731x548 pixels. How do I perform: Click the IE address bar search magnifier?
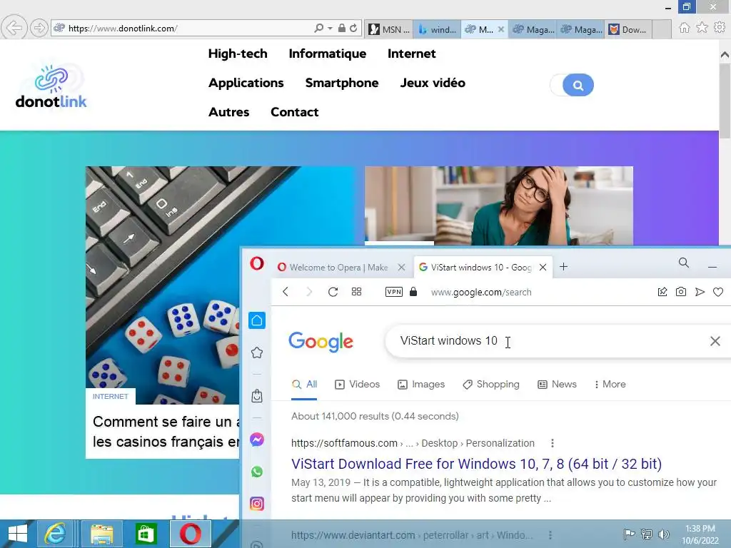319,29
